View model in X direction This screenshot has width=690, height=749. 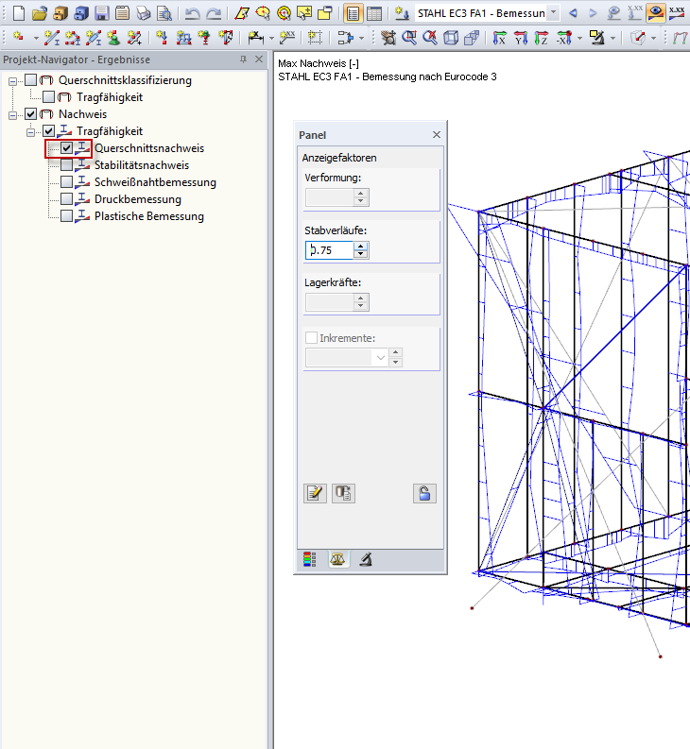click(x=500, y=38)
